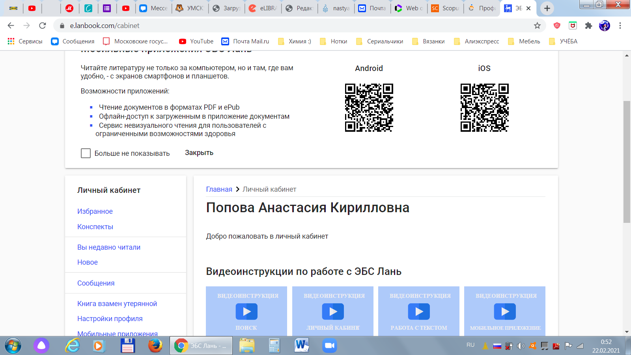Click the iOS QR code
Viewport: 631px width, 355px height.
pyautogui.click(x=484, y=108)
